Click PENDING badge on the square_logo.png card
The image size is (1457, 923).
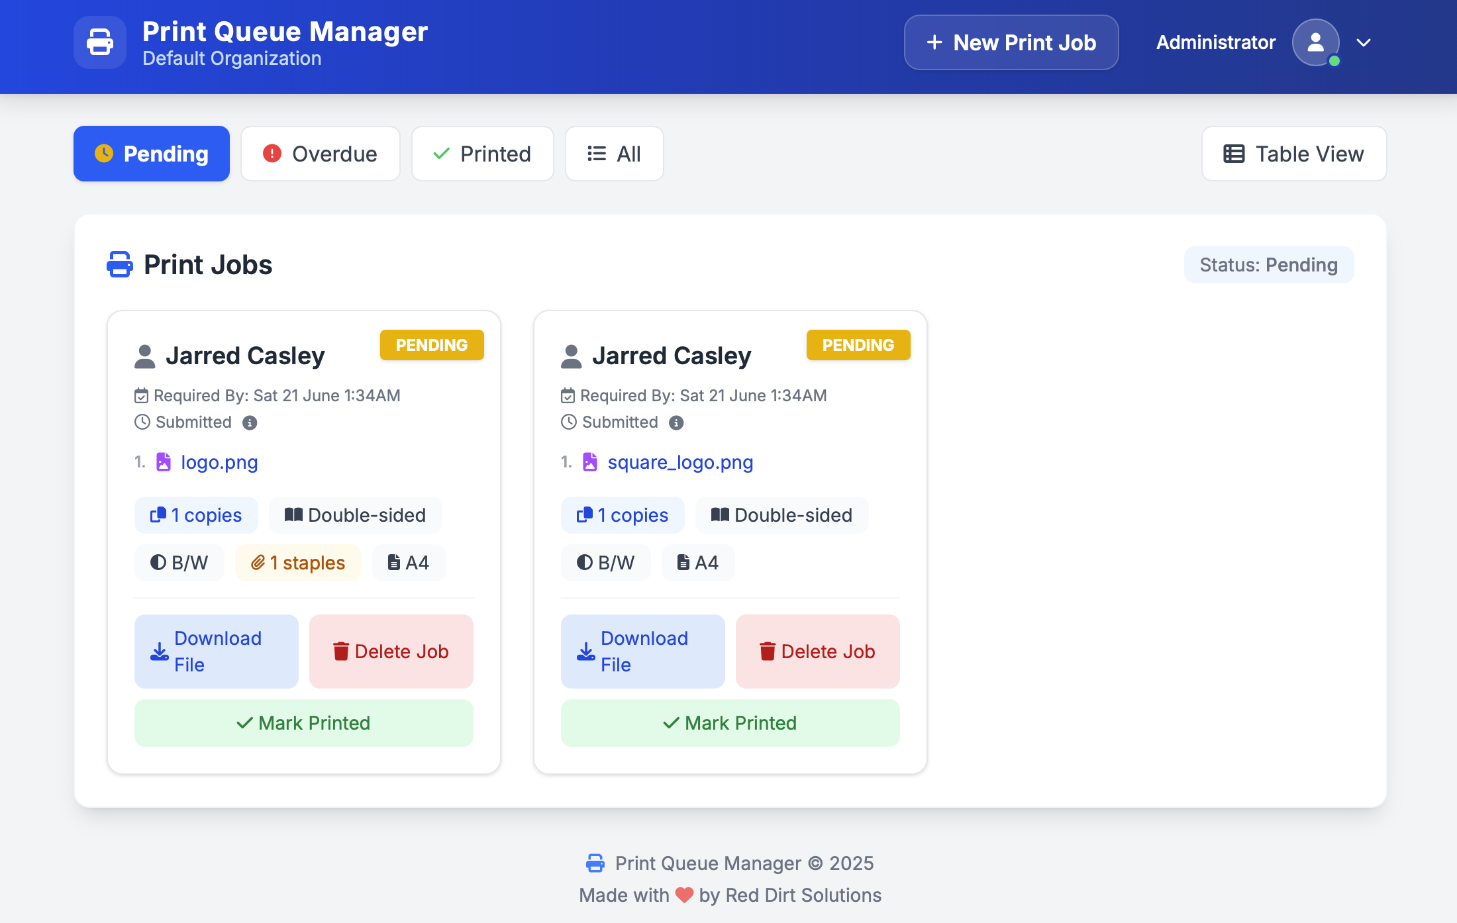coord(858,345)
